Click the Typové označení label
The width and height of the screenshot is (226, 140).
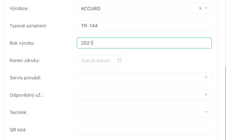(28, 26)
